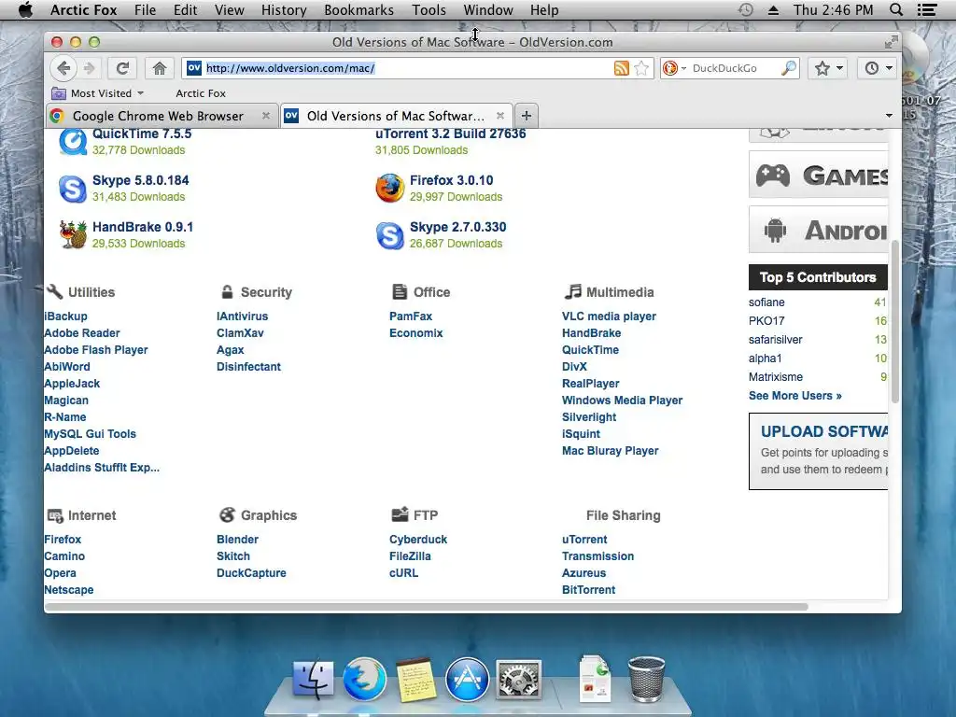The width and height of the screenshot is (956, 717).
Task: Open System Preferences from the dock
Action: 518,679
